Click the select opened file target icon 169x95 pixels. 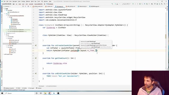tap(23, 6)
